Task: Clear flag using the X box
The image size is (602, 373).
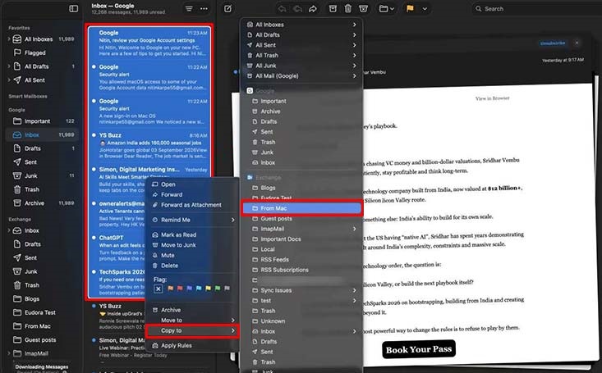Action: tap(159, 289)
